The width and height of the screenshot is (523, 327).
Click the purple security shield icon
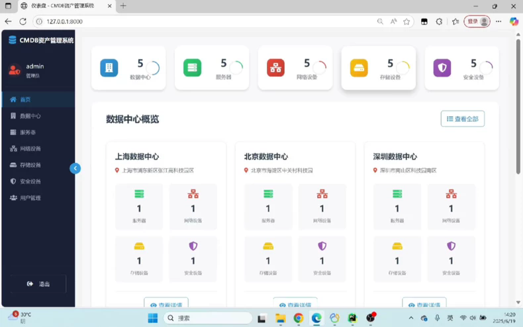[442, 68]
